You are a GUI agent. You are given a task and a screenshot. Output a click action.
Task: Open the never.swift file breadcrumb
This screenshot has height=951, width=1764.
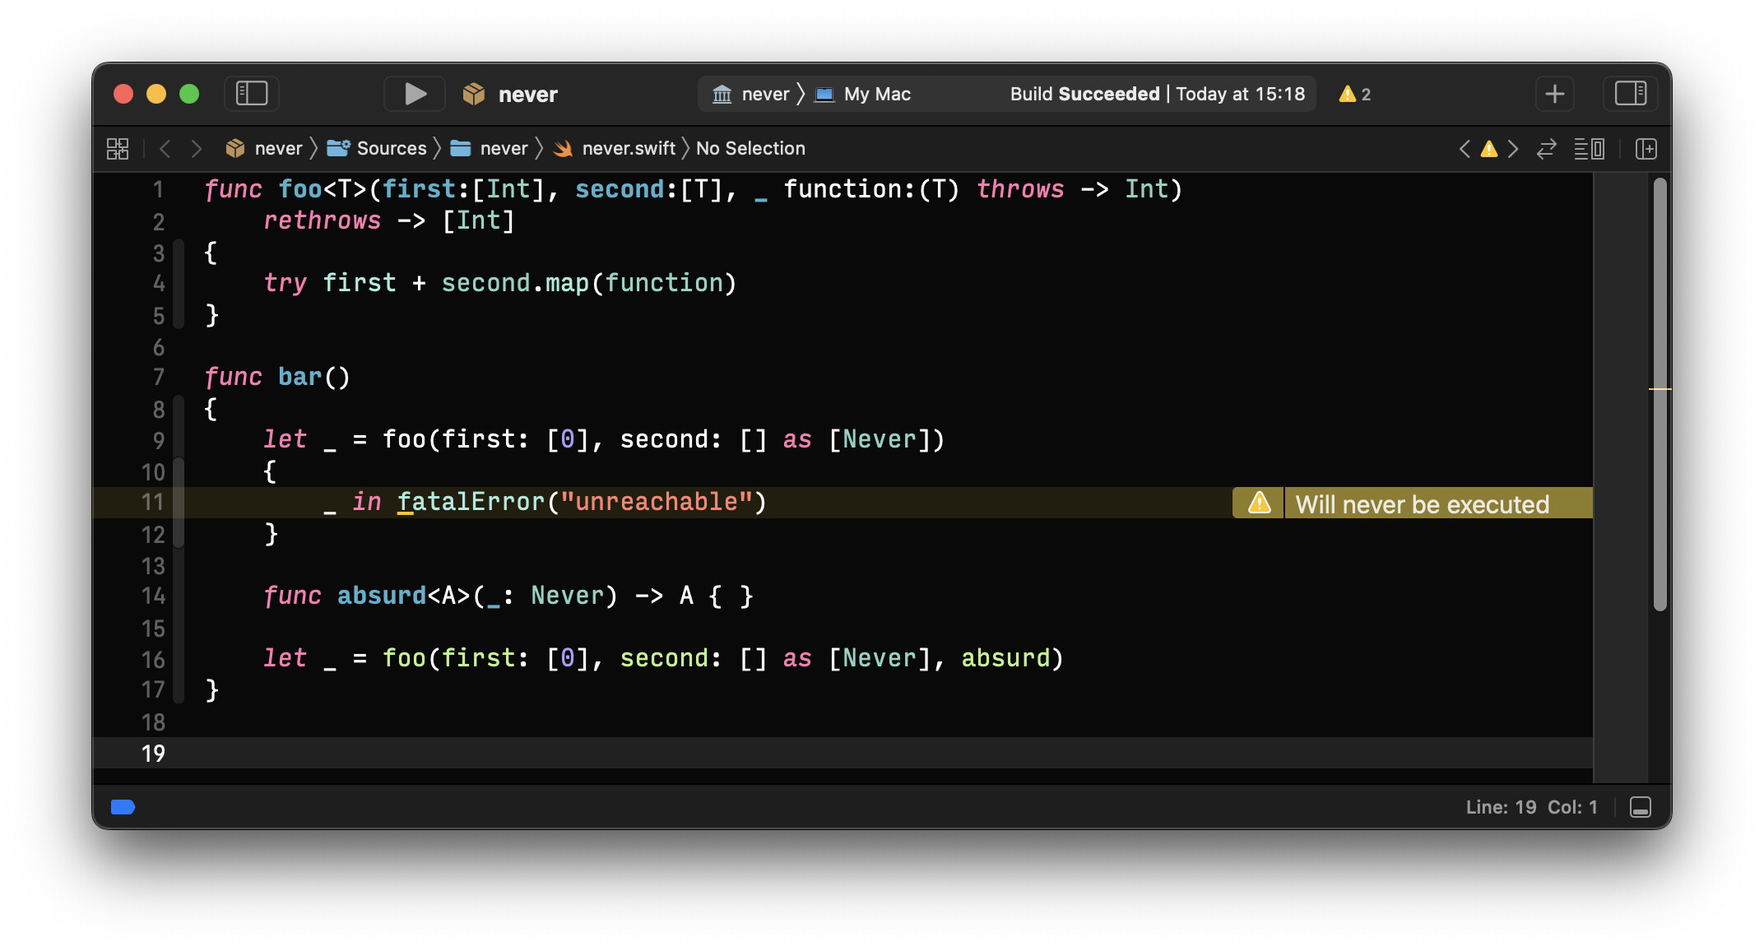click(x=615, y=149)
